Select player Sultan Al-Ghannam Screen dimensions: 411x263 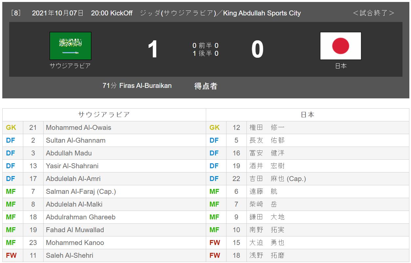[x=75, y=140]
